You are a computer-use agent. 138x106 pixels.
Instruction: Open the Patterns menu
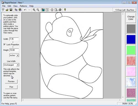point(23,6)
